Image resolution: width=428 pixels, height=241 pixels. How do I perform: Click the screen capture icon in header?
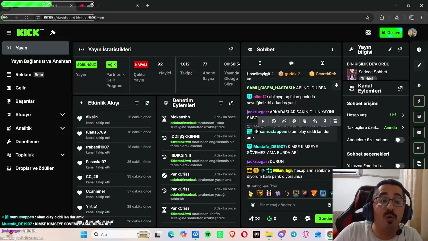click(368, 33)
